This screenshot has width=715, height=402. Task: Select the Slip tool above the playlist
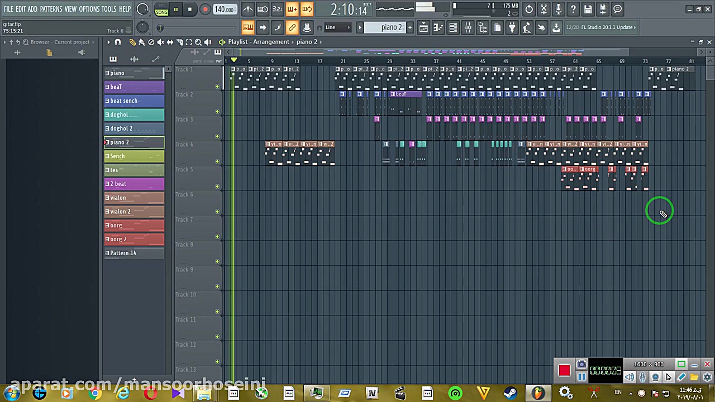tap(170, 42)
